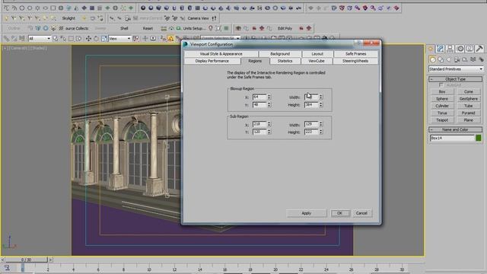Activate the Unlink Selection tool

pyautogui.click(x=14, y=39)
